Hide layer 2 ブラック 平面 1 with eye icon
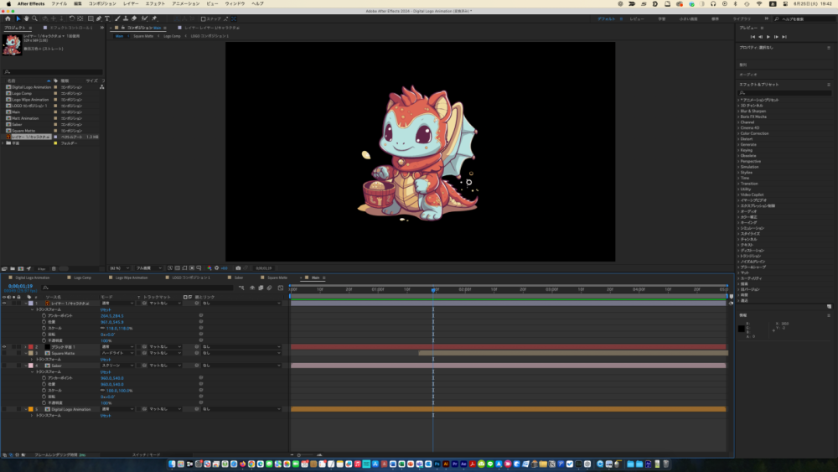This screenshot has width=838, height=472. point(4,346)
